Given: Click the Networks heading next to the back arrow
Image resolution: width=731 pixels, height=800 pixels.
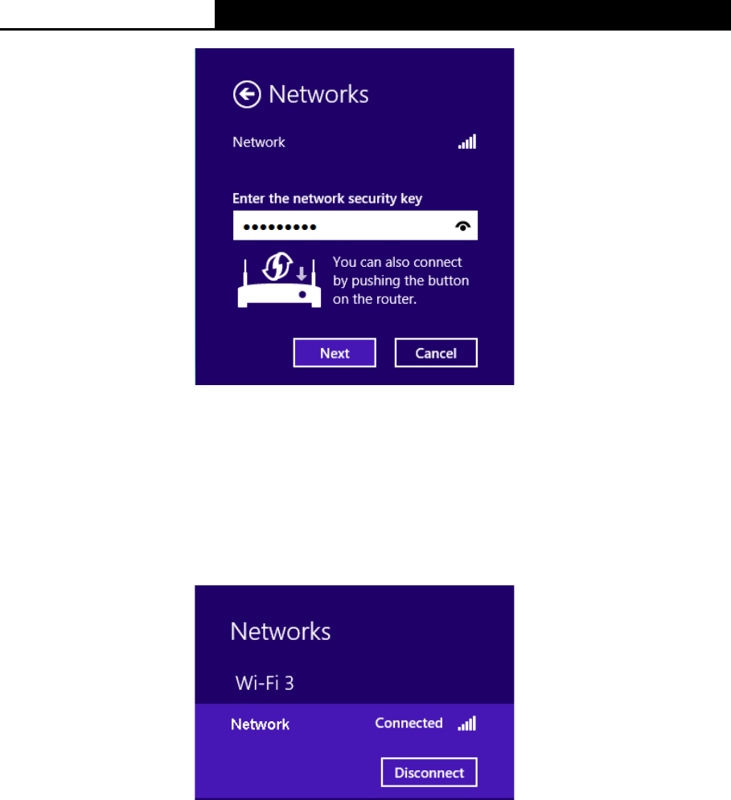Looking at the screenshot, I should [318, 94].
